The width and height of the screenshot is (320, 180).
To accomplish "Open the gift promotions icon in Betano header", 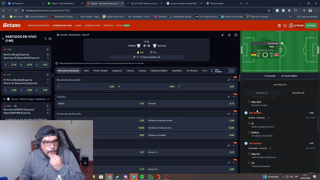I will (x=279, y=25).
